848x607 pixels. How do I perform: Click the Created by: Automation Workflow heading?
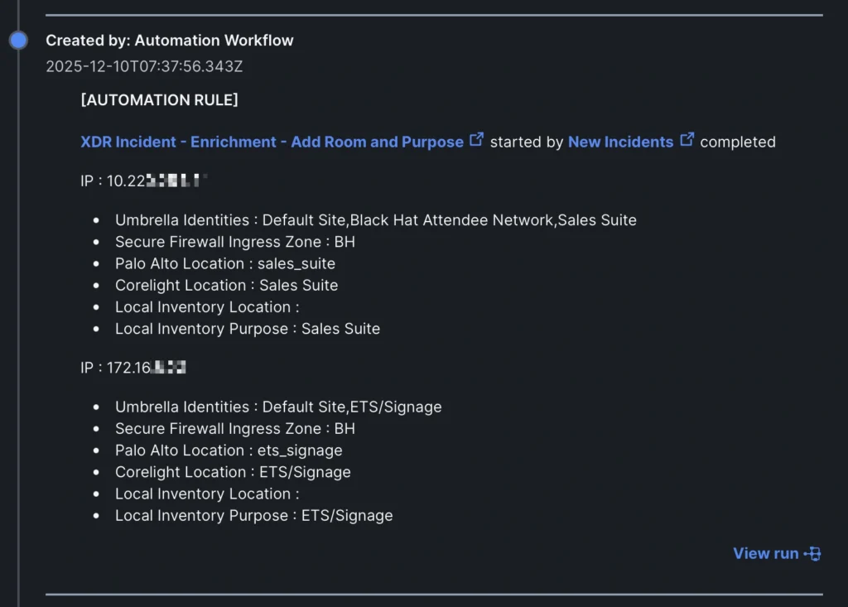coord(169,40)
